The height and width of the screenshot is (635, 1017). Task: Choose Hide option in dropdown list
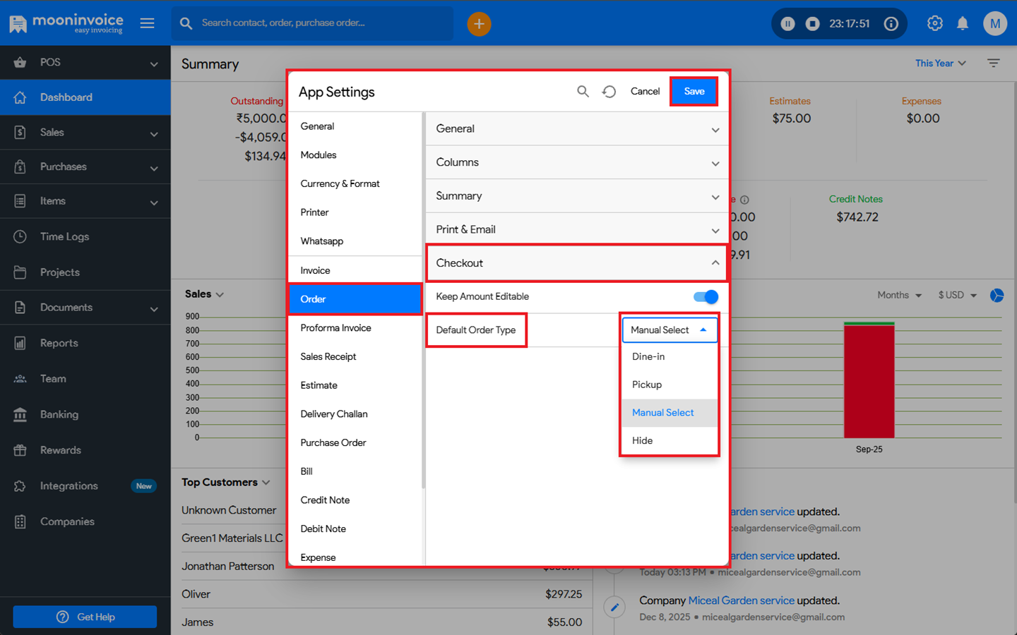pos(642,440)
